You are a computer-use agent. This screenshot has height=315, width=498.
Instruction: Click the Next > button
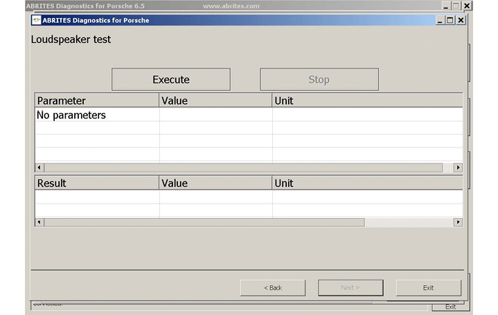point(350,287)
